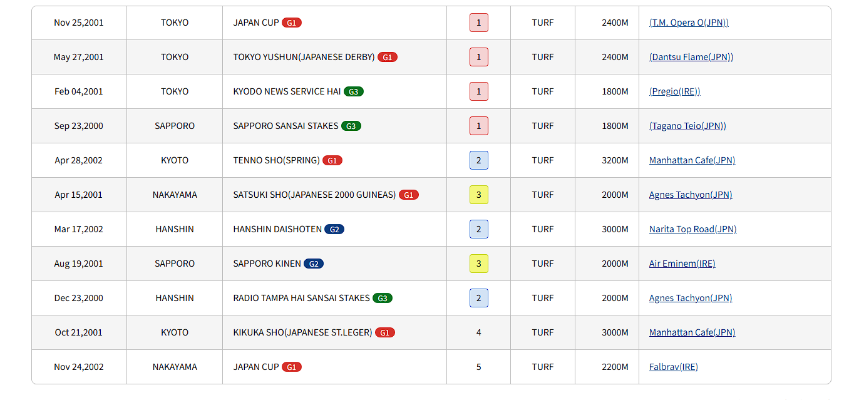Click KIKUKA SHO(JAPANESE ST.LEGER) race name

click(302, 332)
